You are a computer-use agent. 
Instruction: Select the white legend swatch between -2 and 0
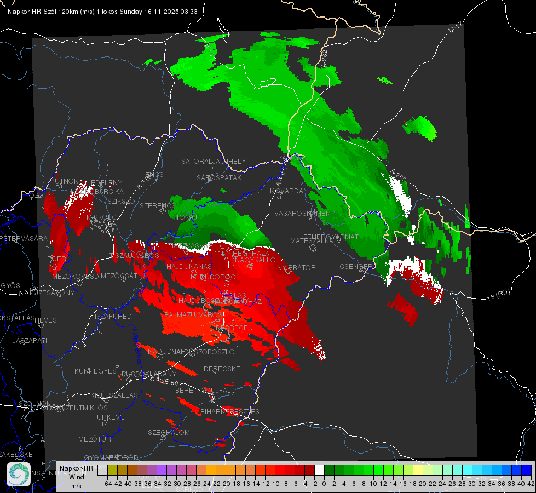click(319, 471)
